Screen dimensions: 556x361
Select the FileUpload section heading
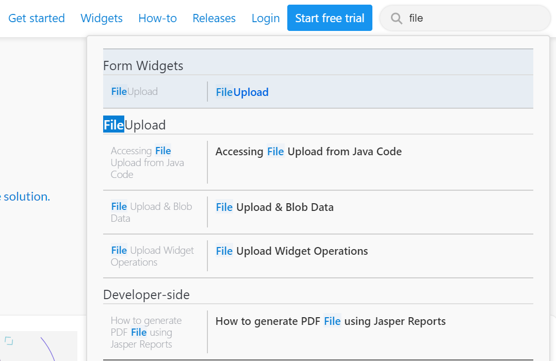tap(135, 125)
